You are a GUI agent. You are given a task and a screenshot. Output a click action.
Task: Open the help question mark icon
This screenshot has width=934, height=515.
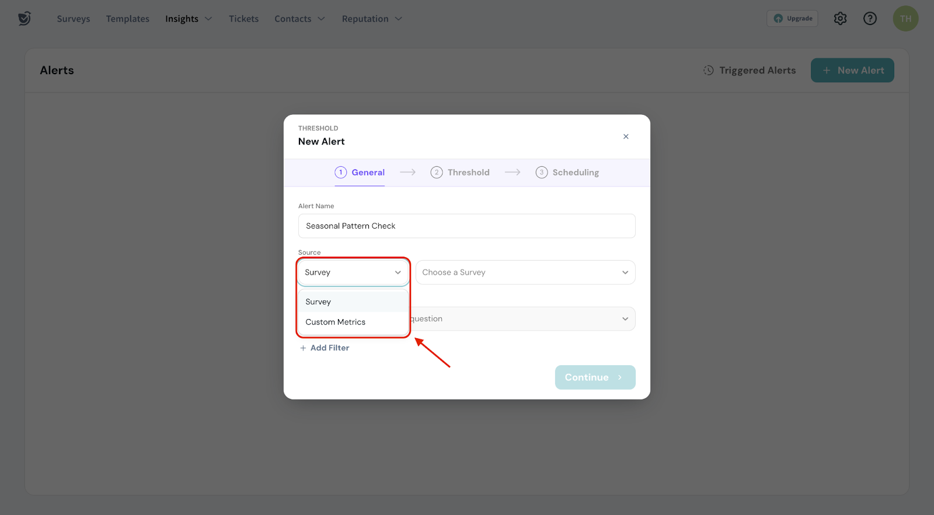pyautogui.click(x=870, y=19)
